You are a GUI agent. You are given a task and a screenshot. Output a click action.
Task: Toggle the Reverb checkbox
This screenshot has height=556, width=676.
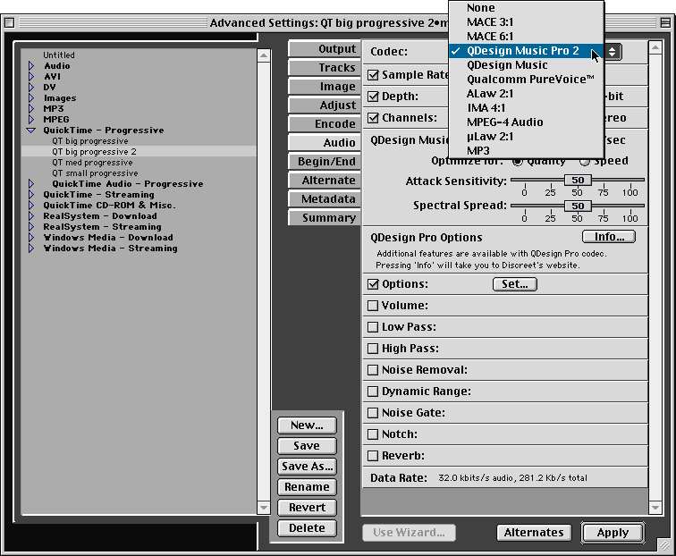coord(373,456)
